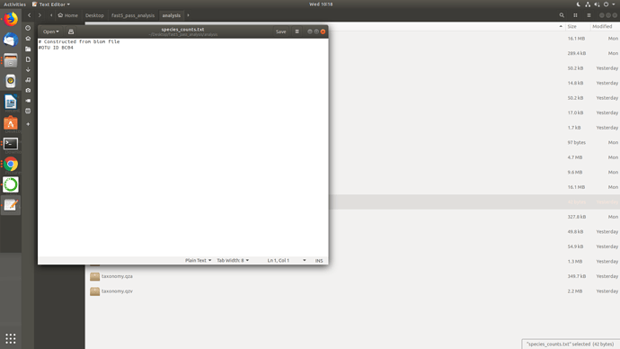Select the file row sized 349.7 kB
The width and height of the screenshot is (620, 349).
pos(353,276)
